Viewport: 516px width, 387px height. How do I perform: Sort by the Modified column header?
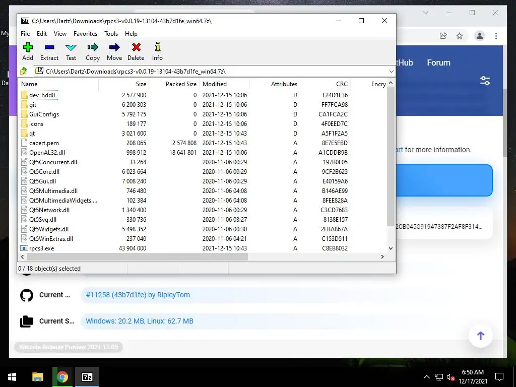pos(225,84)
